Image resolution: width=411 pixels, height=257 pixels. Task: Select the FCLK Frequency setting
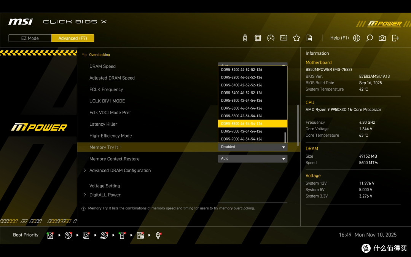[x=106, y=89]
